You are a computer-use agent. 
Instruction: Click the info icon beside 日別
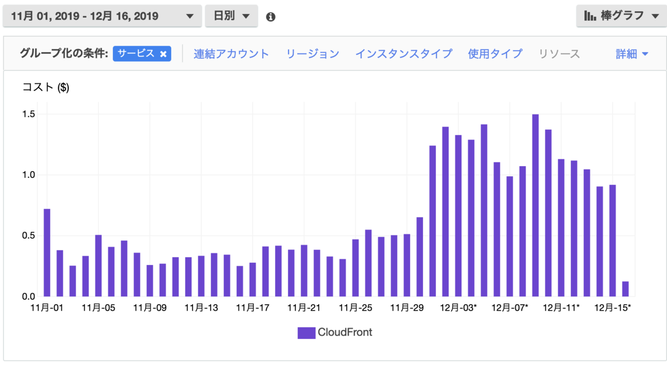[x=271, y=16]
